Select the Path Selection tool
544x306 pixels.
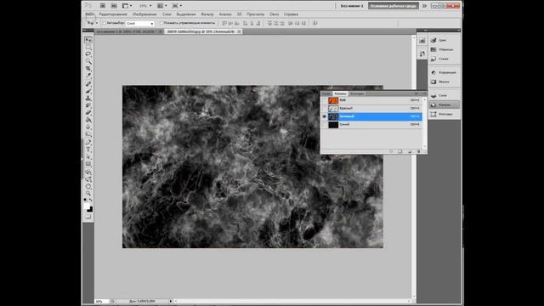point(88,156)
